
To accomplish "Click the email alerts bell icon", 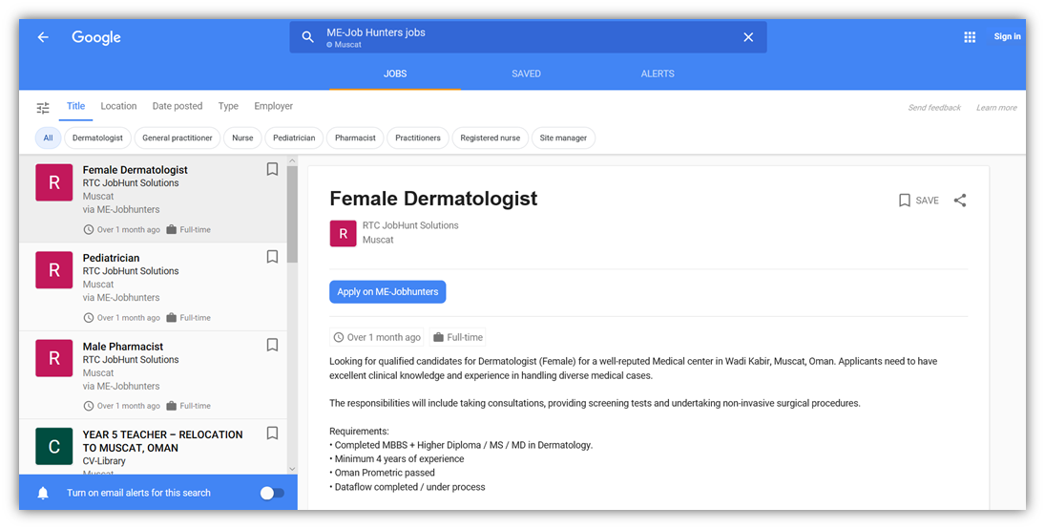I will point(43,493).
